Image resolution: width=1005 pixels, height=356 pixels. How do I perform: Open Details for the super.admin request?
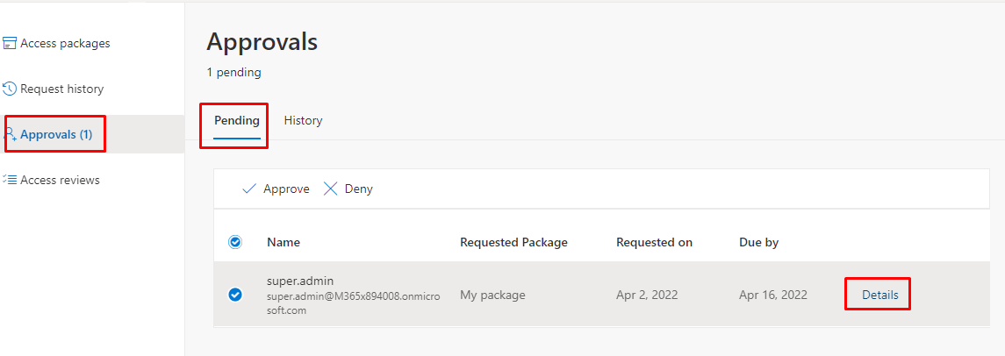pyautogui.click(x=879, y=295)
